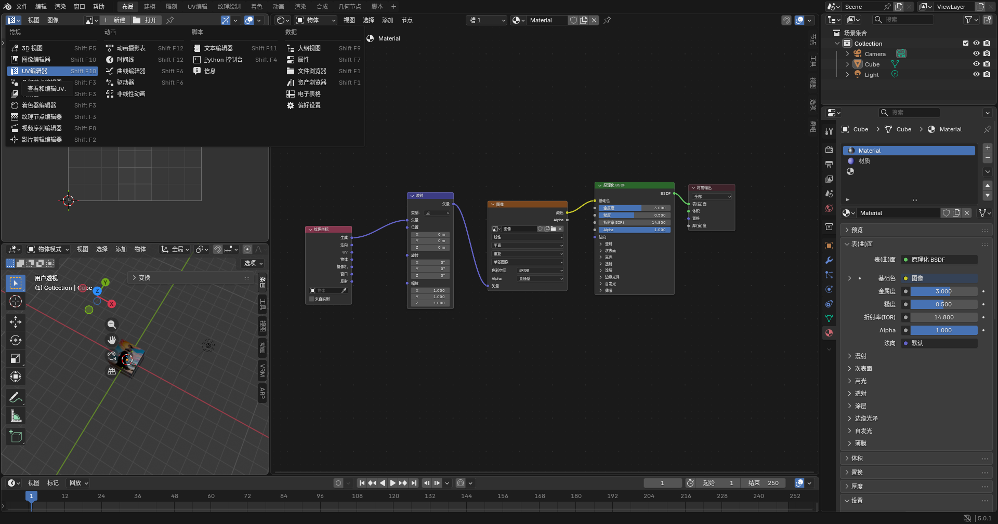Toggle snapping magnet in 3D viewport header

coord(218,249)
